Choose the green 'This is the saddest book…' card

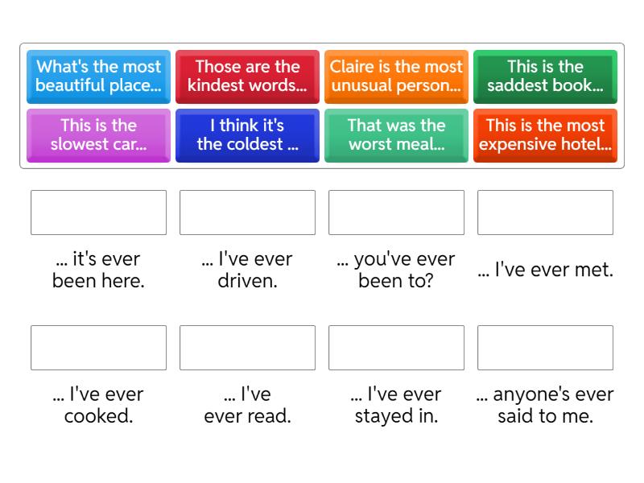545,76
